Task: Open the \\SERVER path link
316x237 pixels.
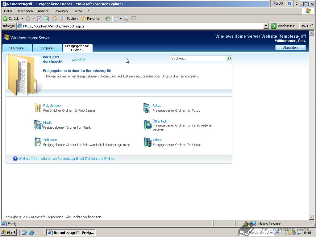Action: click(x=79, y=59)
